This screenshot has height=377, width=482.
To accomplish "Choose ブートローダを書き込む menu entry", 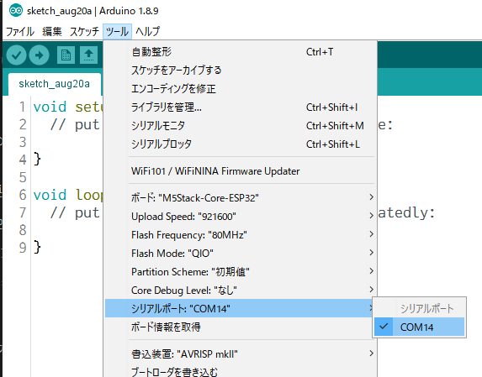I will (240, 372).
